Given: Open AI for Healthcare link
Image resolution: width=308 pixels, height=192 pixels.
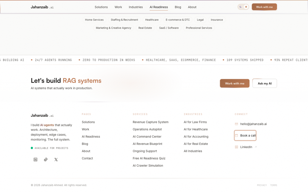Looking at the screenshot, I should coord(196,129).
